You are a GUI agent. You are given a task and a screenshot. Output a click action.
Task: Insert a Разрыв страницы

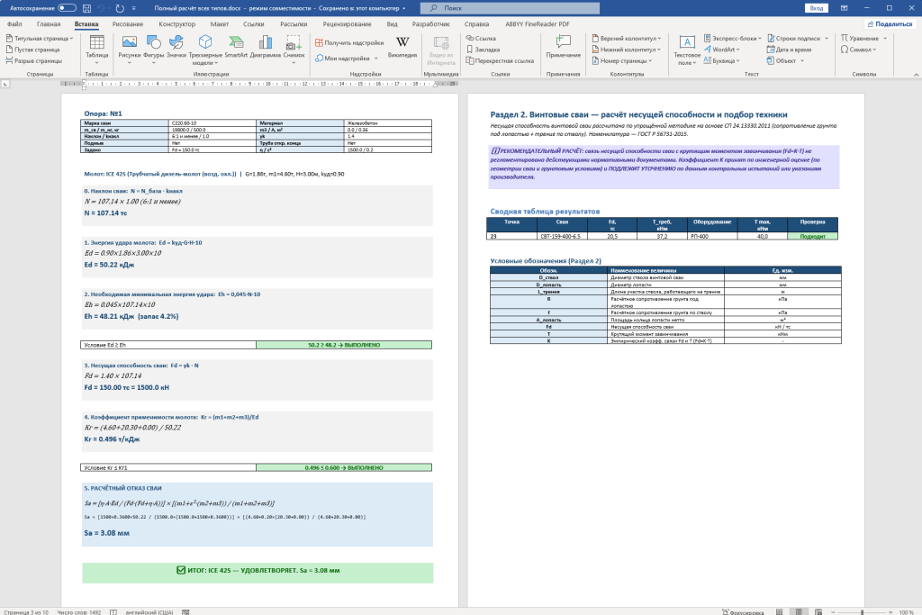(33, 60)
